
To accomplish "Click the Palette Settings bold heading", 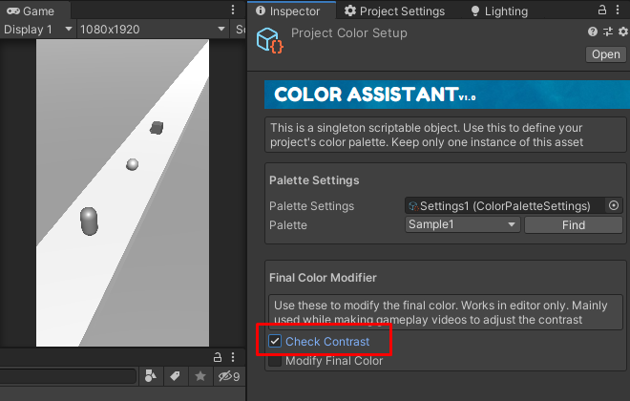I will 314,180.
